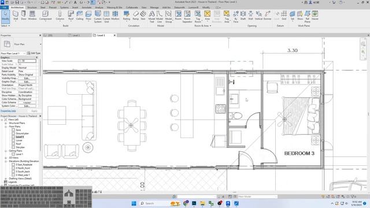Select the Ramp tool
Viewport: 370px width, 208px height.
[x=136, y=16]
